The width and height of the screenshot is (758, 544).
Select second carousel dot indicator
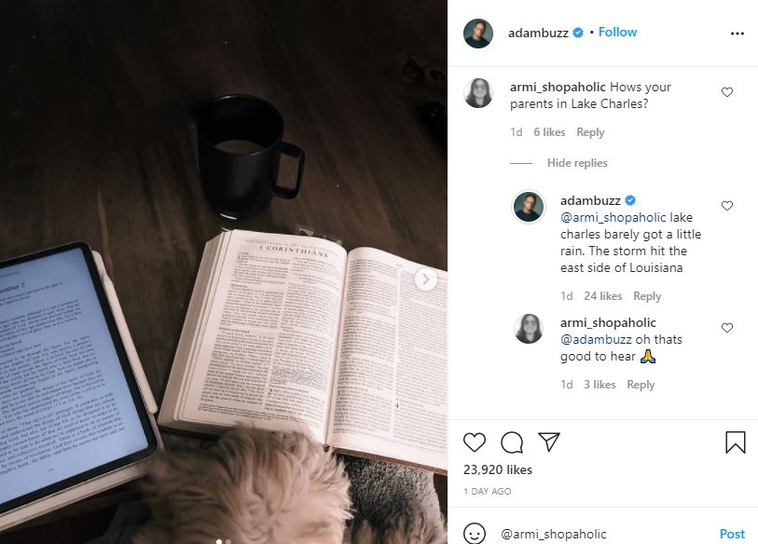point(228,541)
